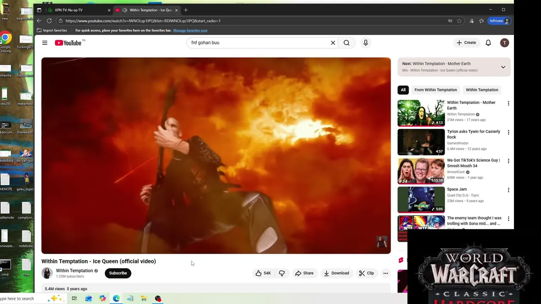Open the Import favorites button
541x304 pixels.
tap(52, 30)
